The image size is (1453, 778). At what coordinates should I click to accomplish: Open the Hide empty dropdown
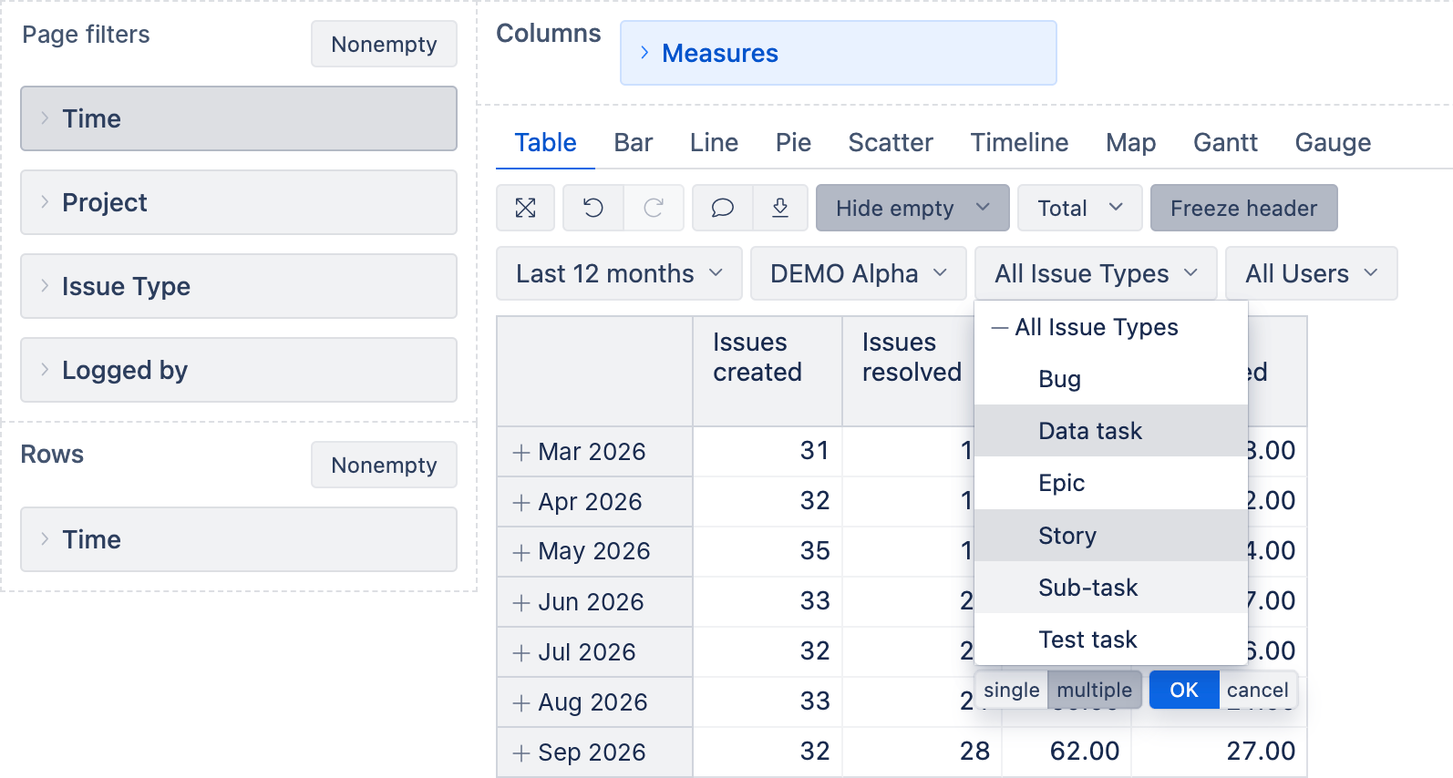pos(912,208)
